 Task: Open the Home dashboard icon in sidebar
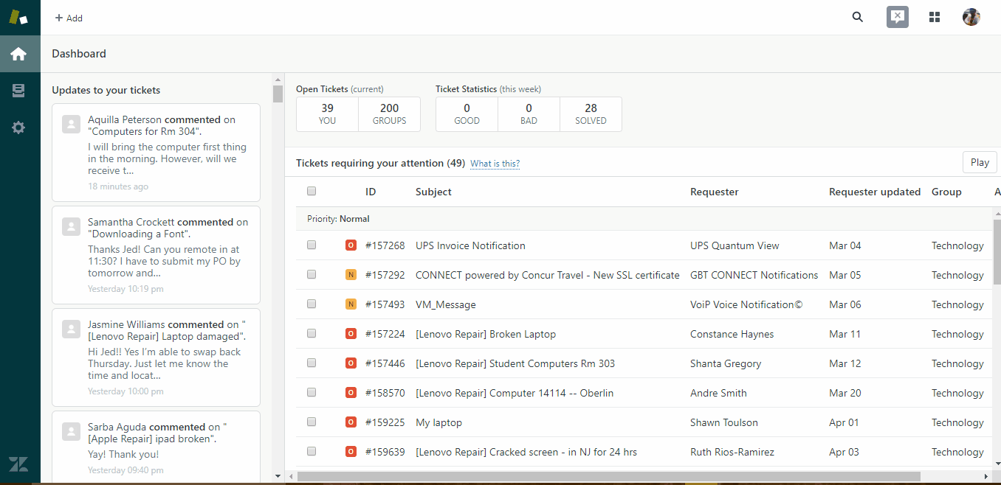coord(18,54)
